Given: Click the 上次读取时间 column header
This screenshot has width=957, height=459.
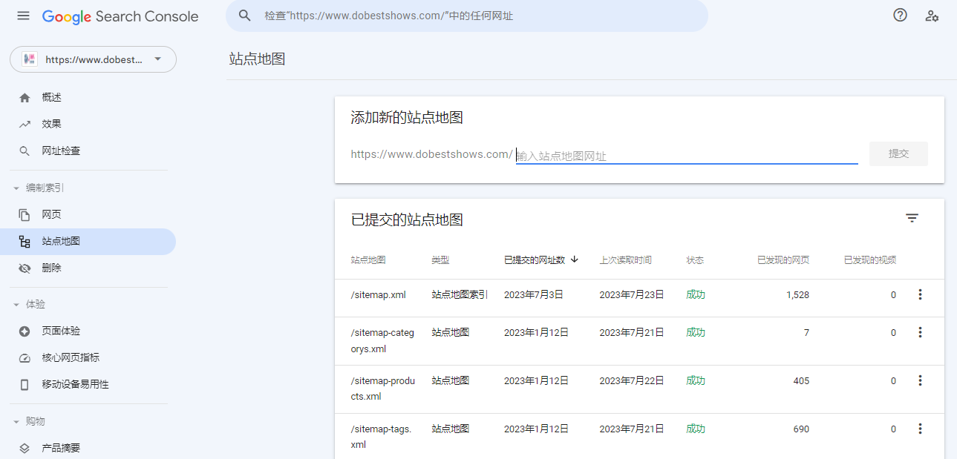Looking at the screenshot, I should [626, 260].
